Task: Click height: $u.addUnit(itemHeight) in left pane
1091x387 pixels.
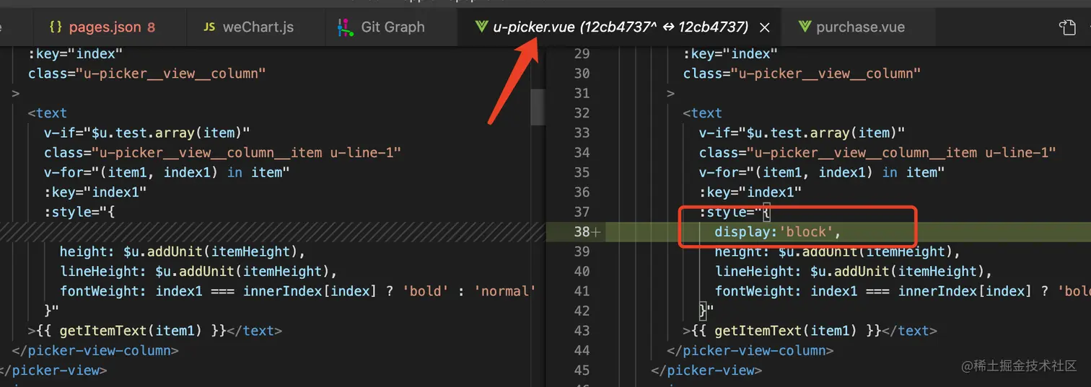Action: [x=183, y=252]
